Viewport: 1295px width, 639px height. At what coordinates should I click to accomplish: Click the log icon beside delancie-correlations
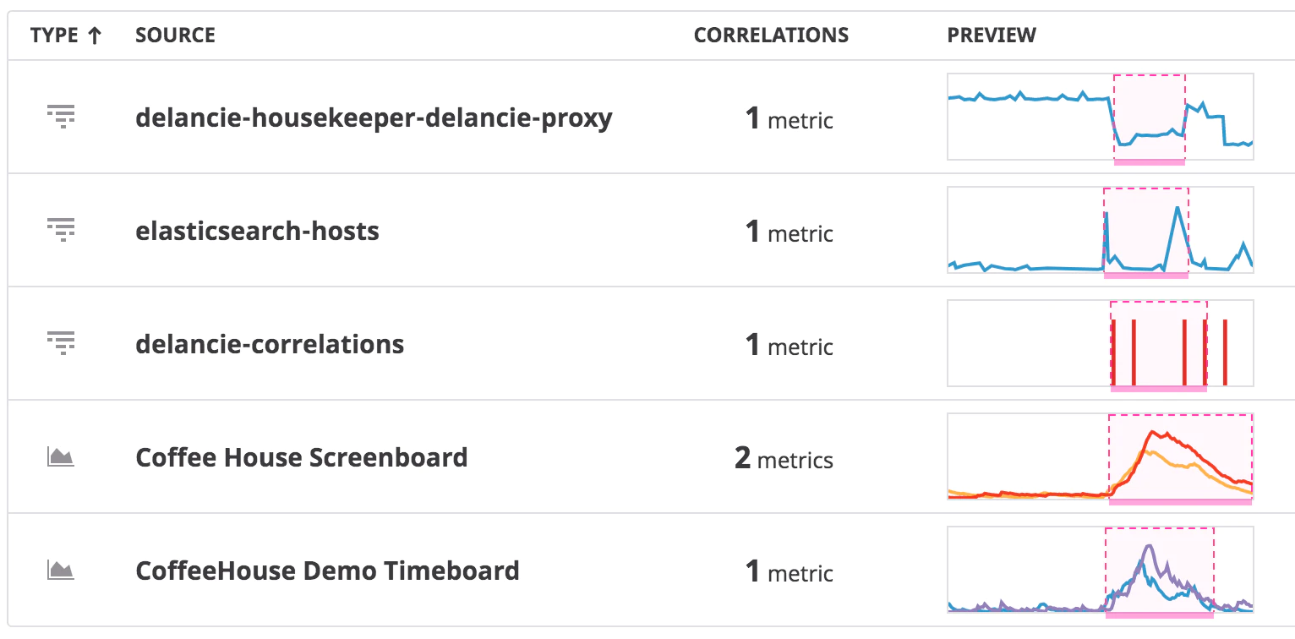(x=61, y=343)
